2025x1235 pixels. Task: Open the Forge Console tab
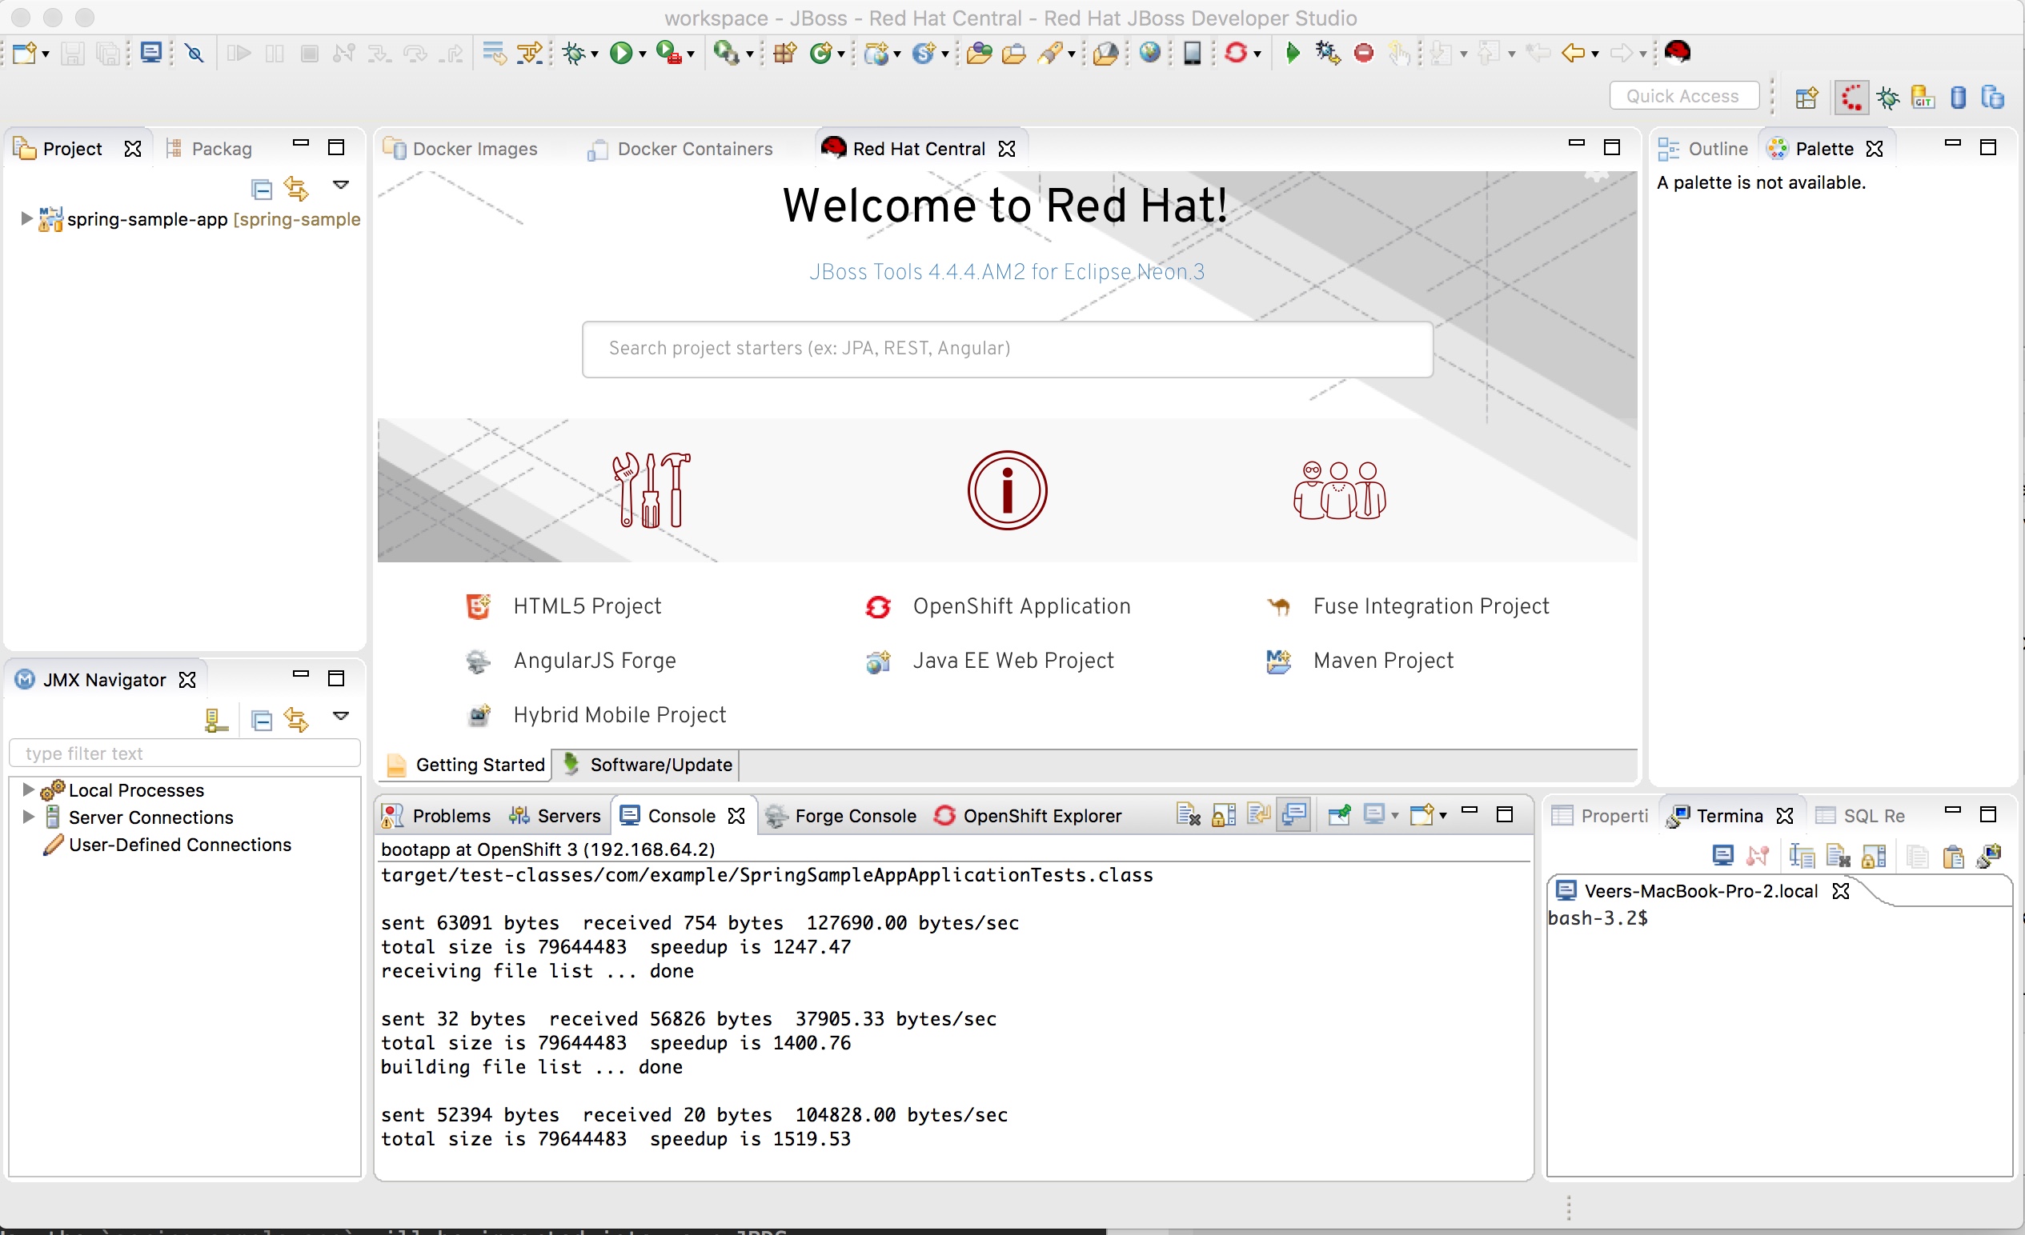click(x=840, y=815)
